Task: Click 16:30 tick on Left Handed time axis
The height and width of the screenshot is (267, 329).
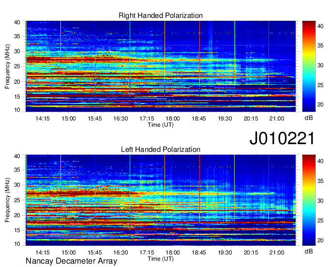Action: 120,252
